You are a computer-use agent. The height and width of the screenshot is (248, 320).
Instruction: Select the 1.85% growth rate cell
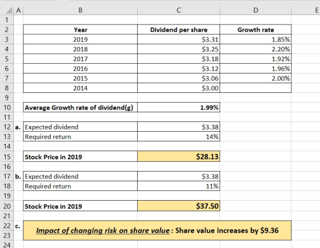click(x=255, y=39)
